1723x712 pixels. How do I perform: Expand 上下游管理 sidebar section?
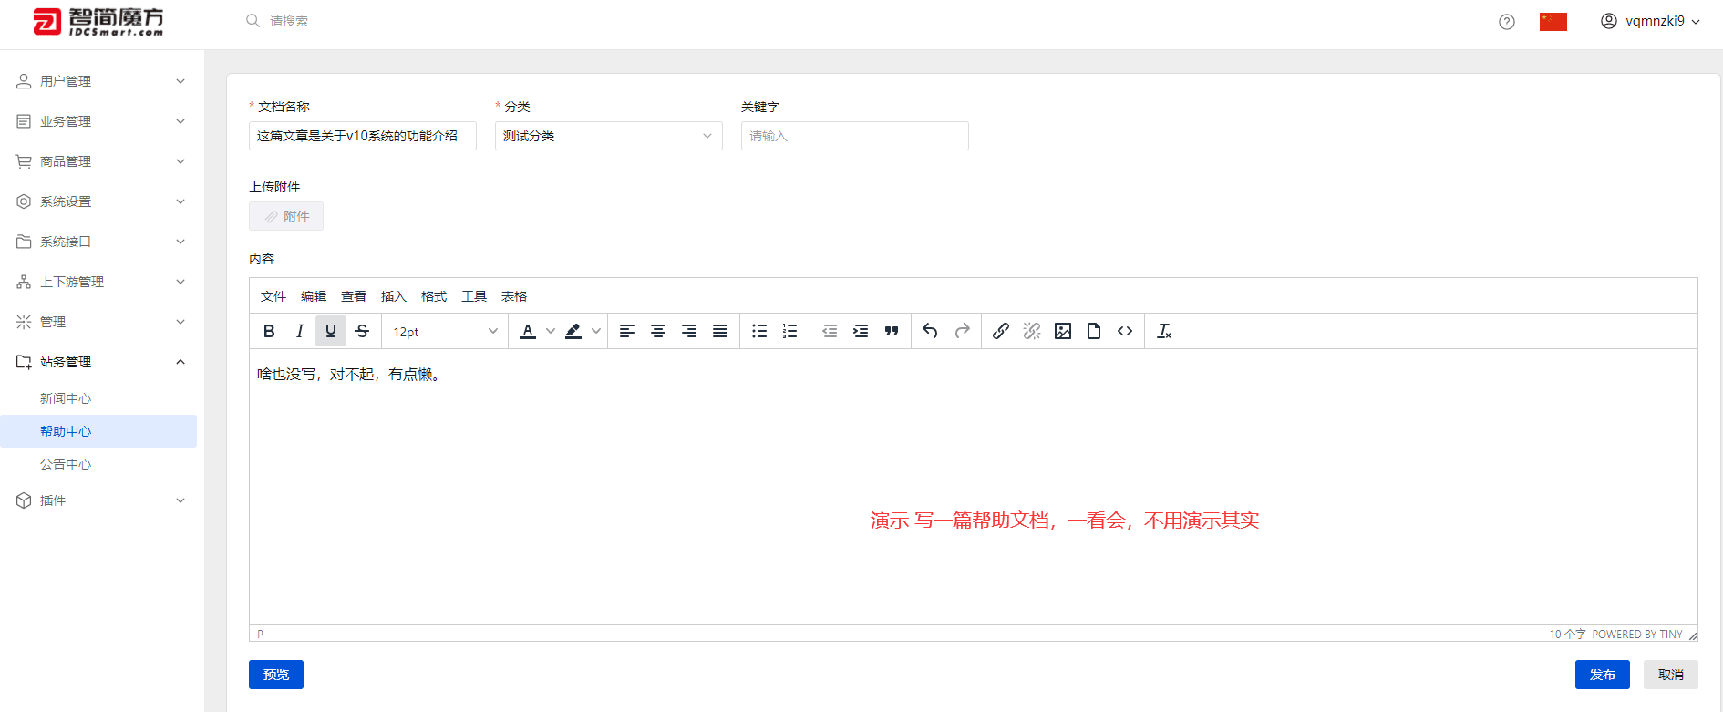(98, 282)
